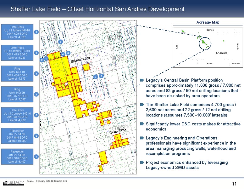244x189 pixels.
Task: Click the source note "Company data, DI Desktop, IHS"
Action: pos(52,181)
